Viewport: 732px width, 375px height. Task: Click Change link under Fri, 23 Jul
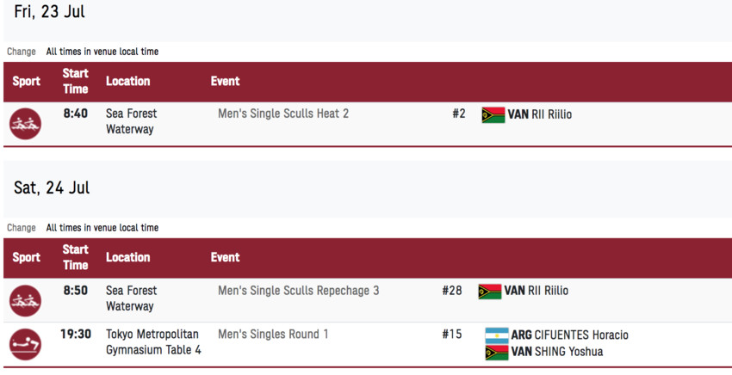(22, 52)
